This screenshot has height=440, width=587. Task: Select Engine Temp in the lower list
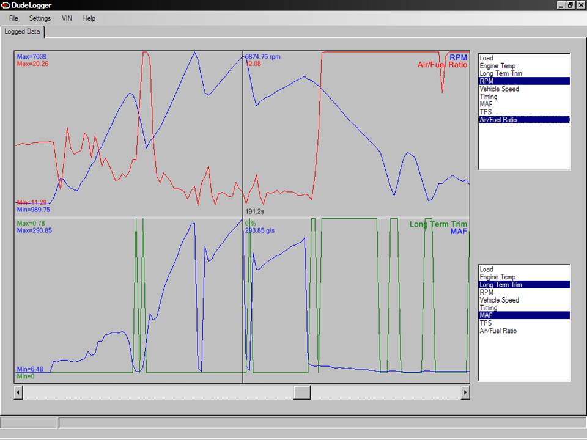(524, 277)
